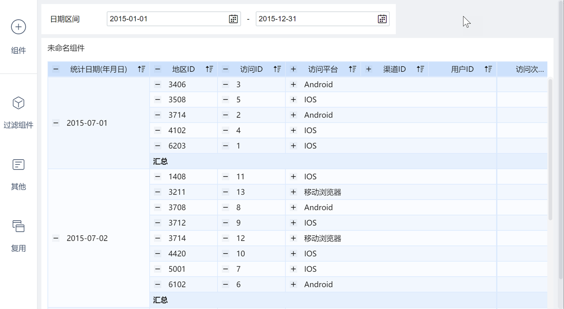Image resolution: width=564 pixels, height=309 pixels.
Task: Open the 过滤组件 cube icon
Action: coord(18,103)
